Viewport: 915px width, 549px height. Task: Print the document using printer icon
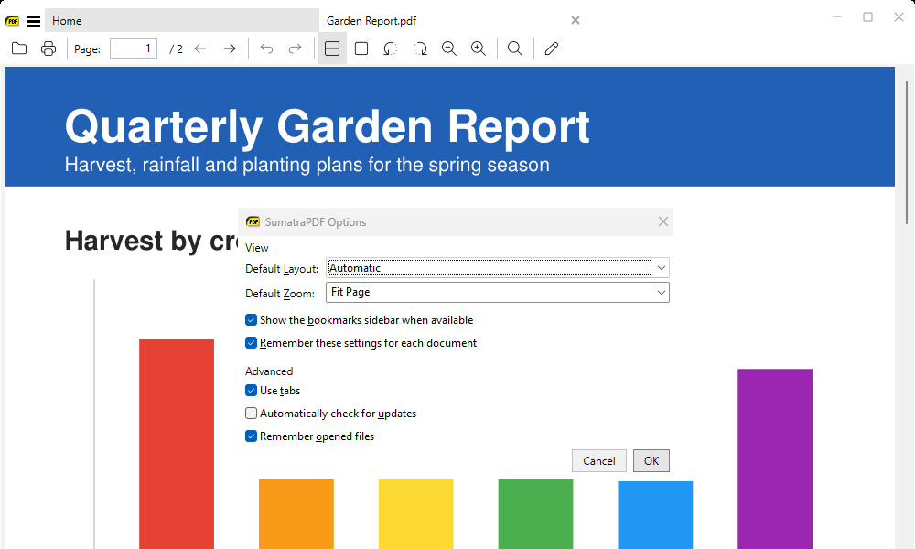click(48, 48)
